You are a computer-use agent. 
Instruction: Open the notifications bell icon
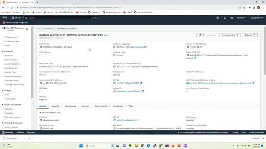coord(224,18)
